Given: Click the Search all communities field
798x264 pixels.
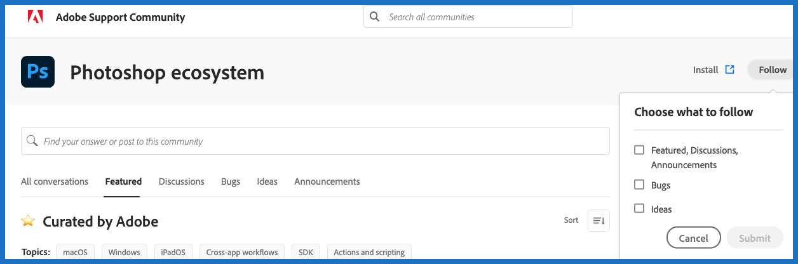Looking at the screenshot, I should 477,17.
